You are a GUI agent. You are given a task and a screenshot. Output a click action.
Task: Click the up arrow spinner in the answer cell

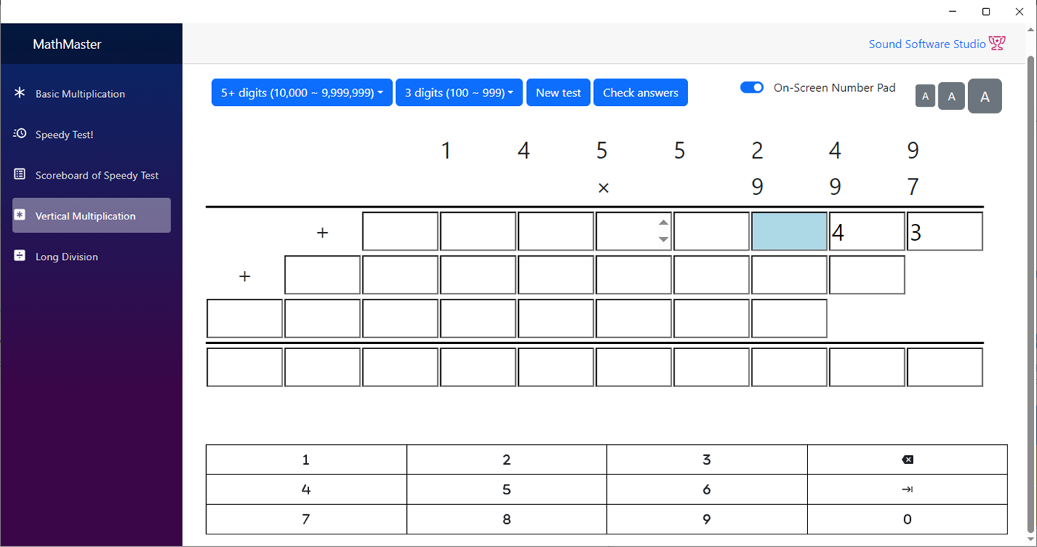point(663,222)
